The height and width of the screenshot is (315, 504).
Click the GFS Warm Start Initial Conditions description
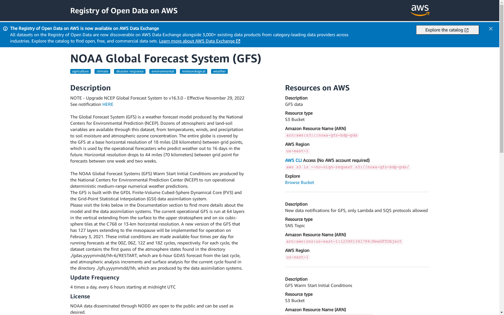318,285
